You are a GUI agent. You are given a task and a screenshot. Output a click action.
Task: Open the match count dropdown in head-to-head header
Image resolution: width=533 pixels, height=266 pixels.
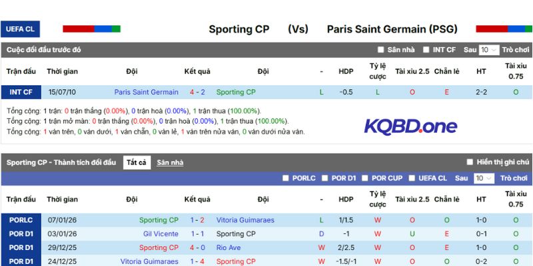(x=488, y=50)
